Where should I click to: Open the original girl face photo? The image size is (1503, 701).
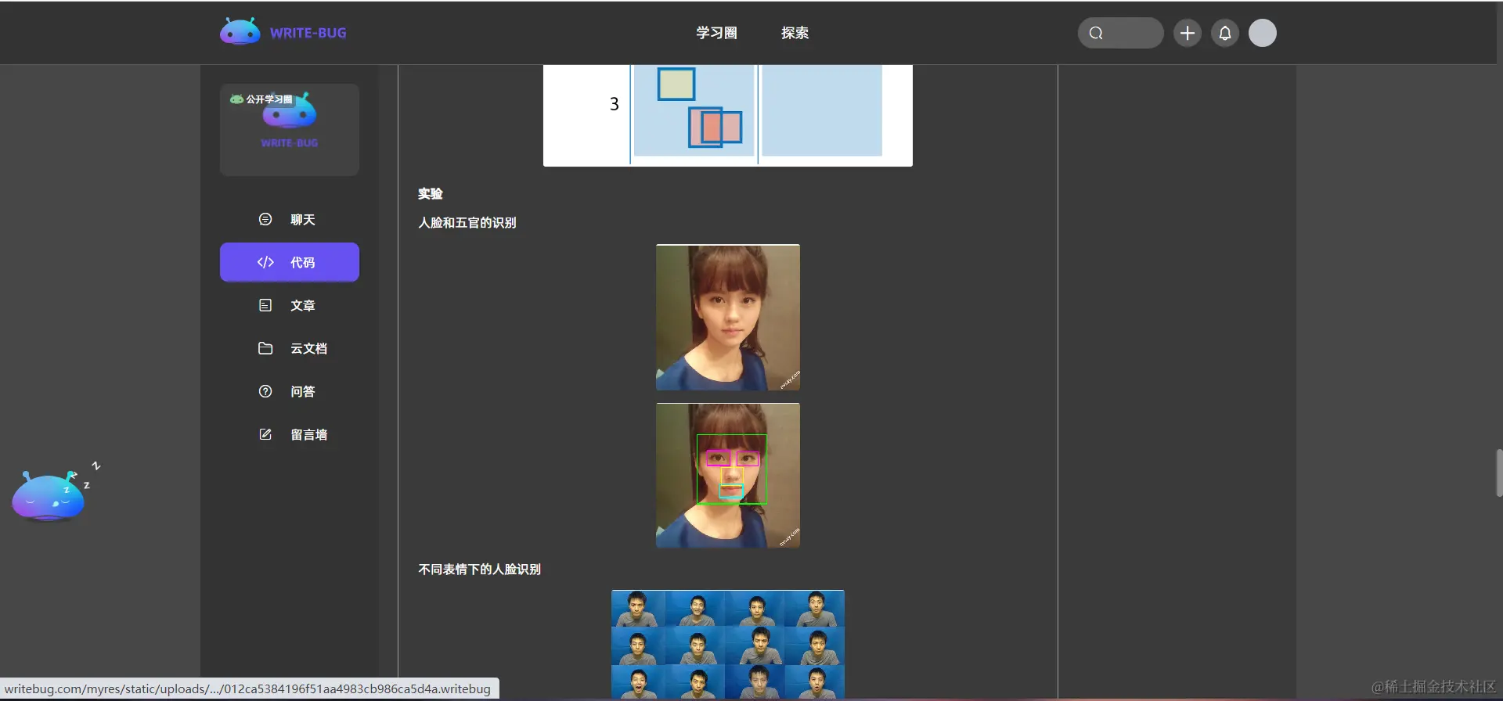tap(728, 318)
